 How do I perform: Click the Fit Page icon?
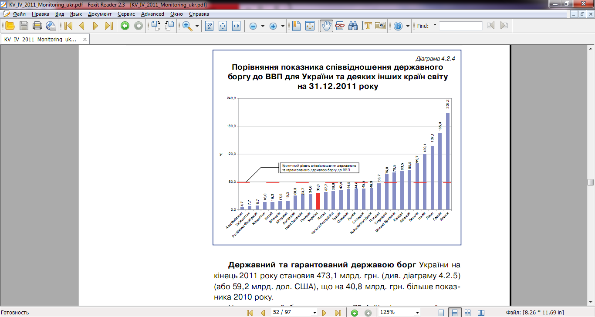[223, 26]
